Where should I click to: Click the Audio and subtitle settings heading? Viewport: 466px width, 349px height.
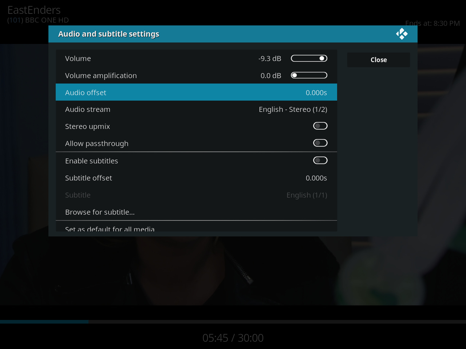(109, 34)
